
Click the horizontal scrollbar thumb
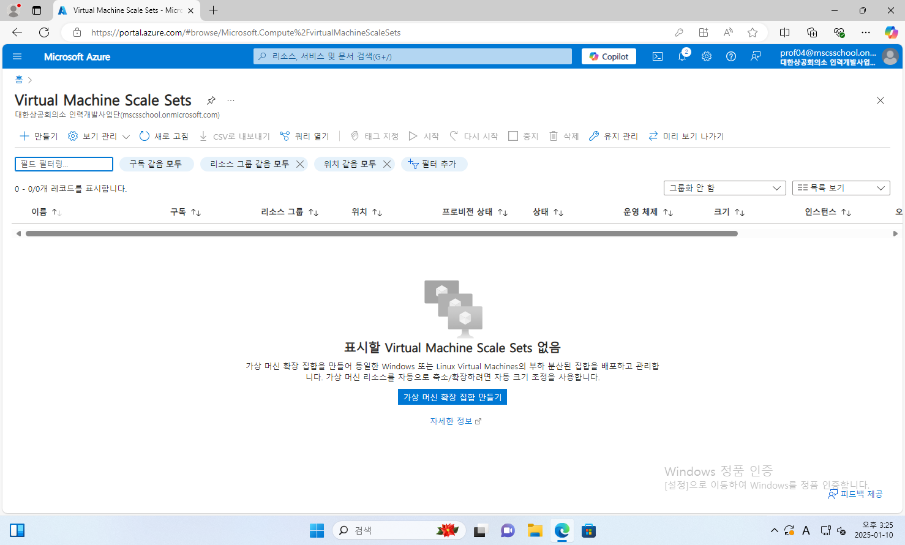point(381,233)
